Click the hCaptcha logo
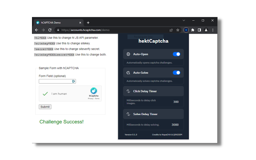This screenshot has width=256, height=160. point(94,91)
